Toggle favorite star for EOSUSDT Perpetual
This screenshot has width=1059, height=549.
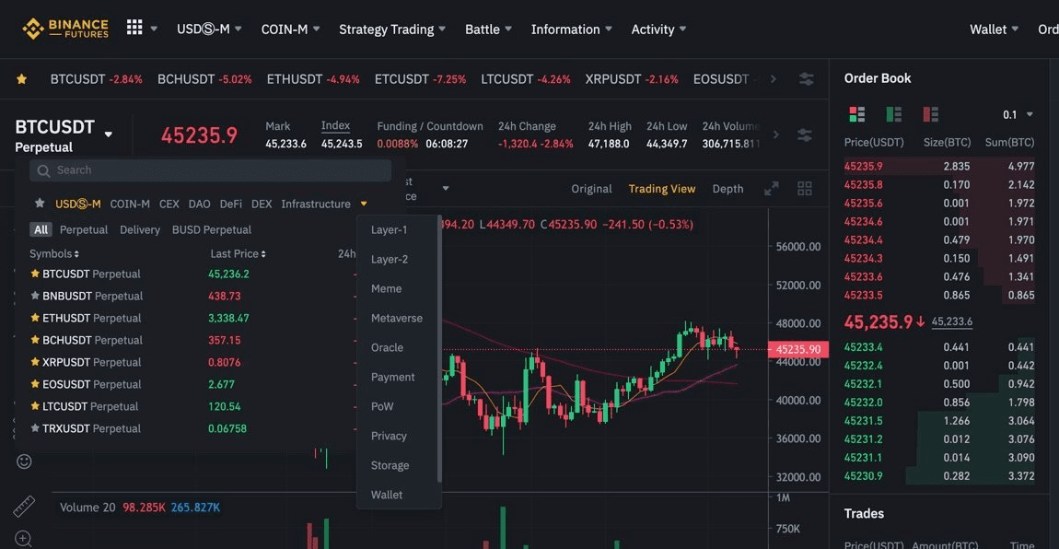[35, 383]
